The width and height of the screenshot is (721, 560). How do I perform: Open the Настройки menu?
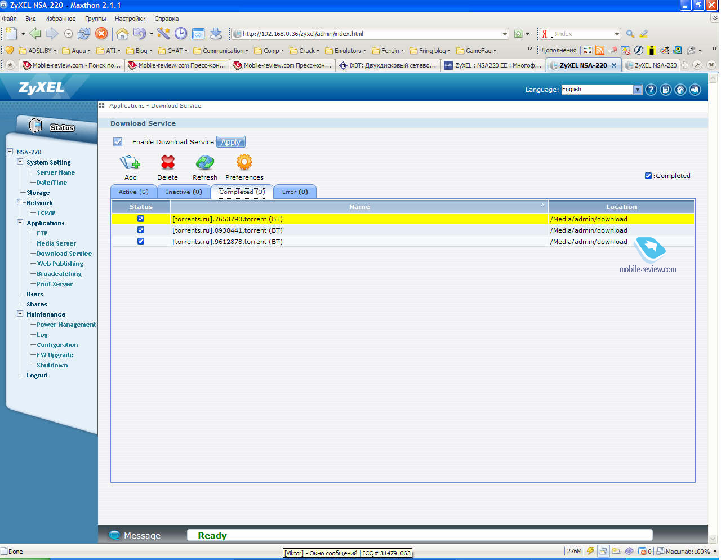pyautogui.click(x=130, y=19)
